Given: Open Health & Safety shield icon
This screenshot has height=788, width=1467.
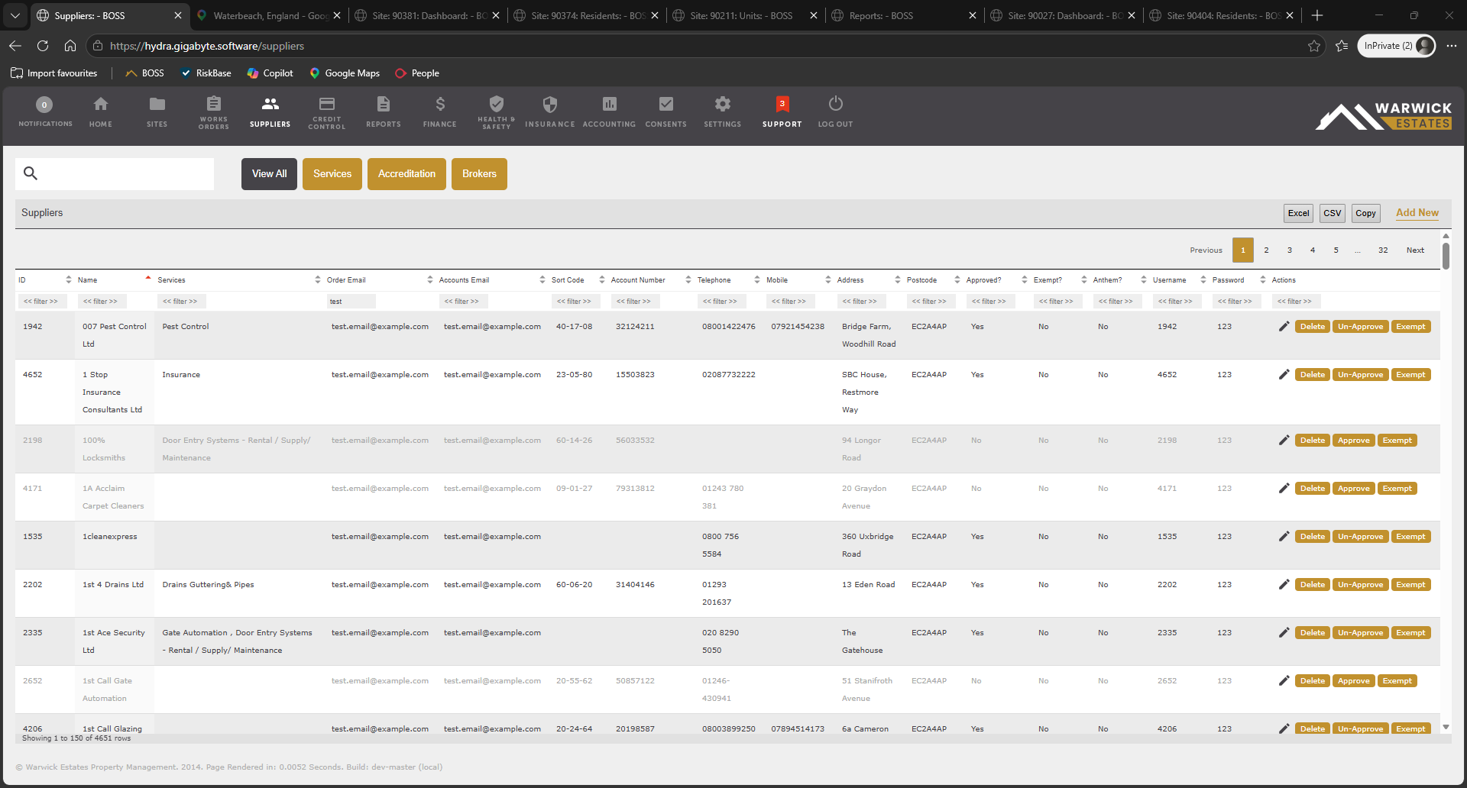Looking at the screenshot, I should click(x=497, y=103).
